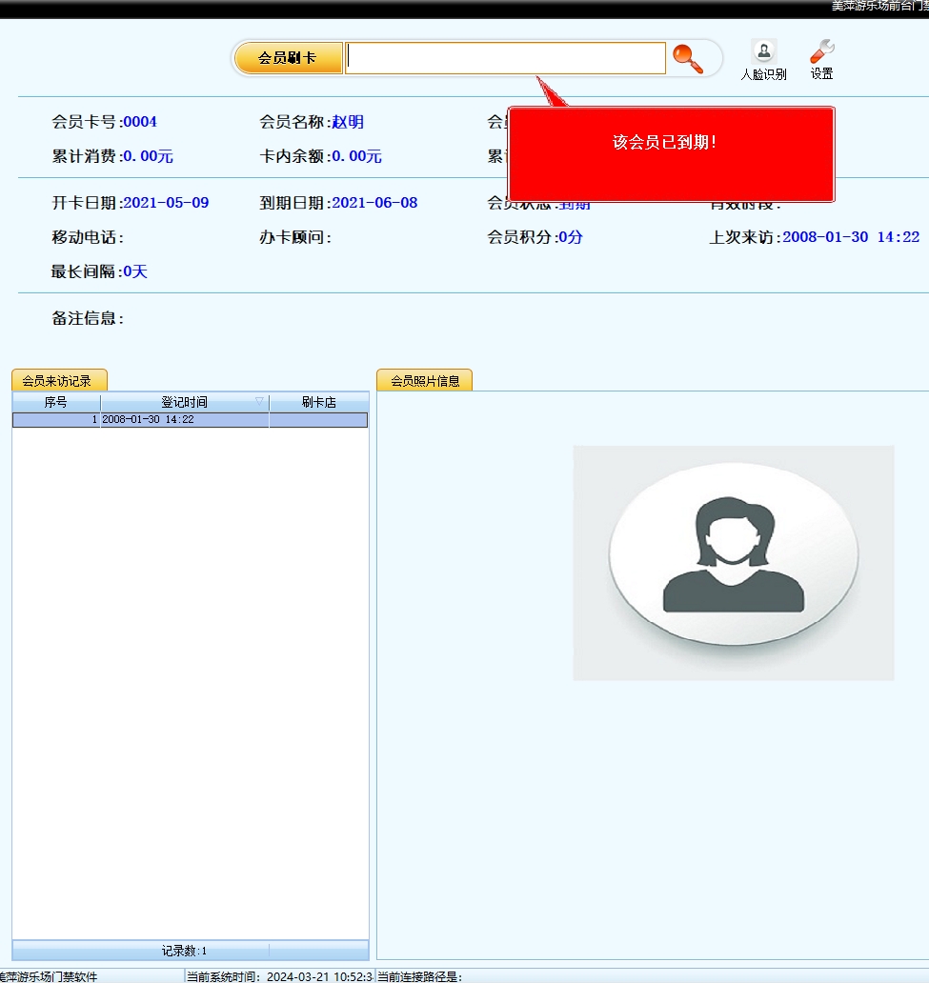The height and width of the screenshot is (983, 929).
Task: Click the 登记时间 column header
Action: coord(183,403)
